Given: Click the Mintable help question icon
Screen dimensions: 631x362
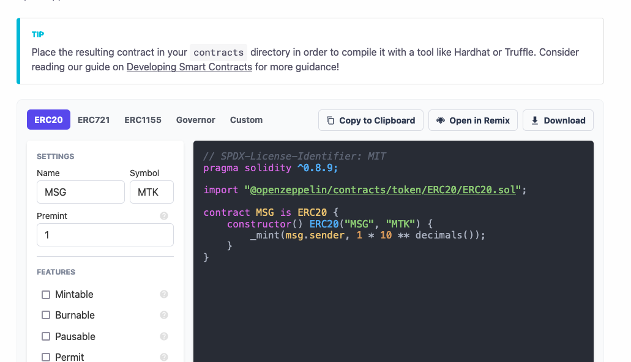Looking at the screenshot, I should (x=164, y=294).
